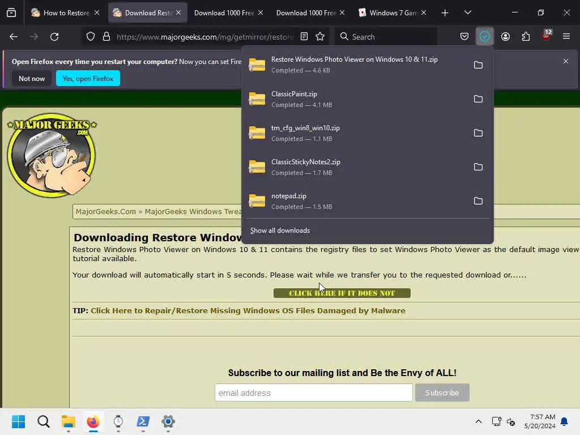Open muted volume tray icon
Screen dimensions: 580x435
pyautogui.click(x=511, y=421)
